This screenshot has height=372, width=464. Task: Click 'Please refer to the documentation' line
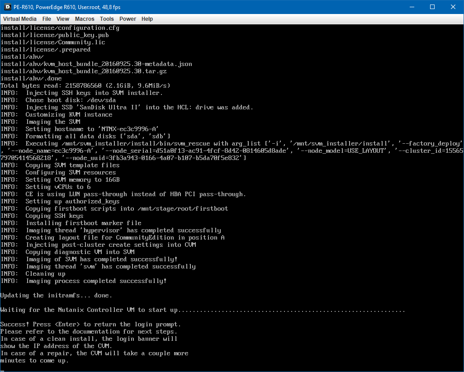(x=89, y=331)
